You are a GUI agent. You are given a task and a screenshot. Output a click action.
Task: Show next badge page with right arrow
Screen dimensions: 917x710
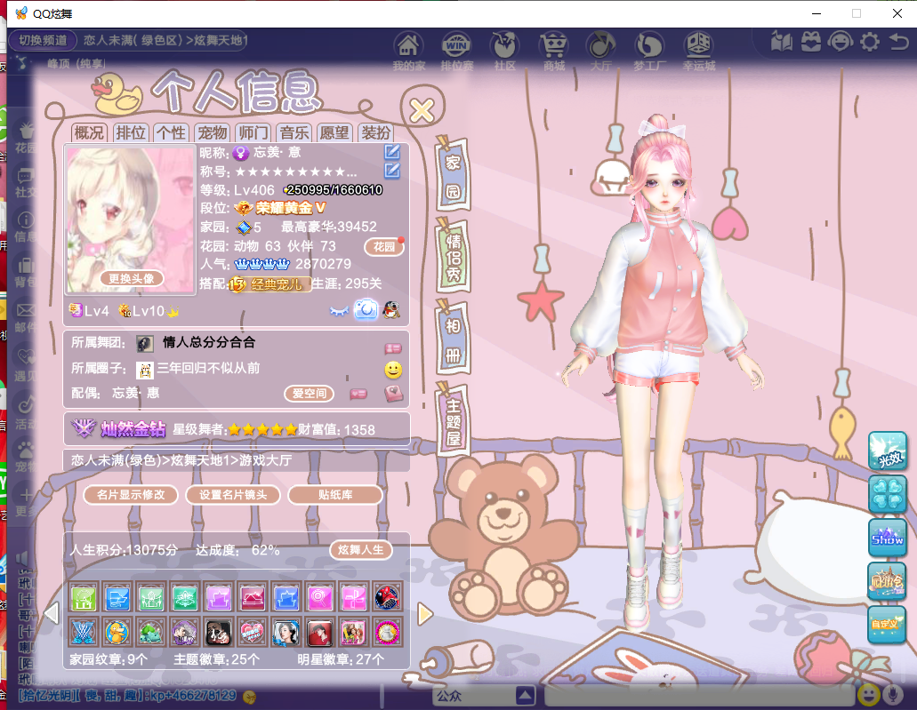[425, 614]
